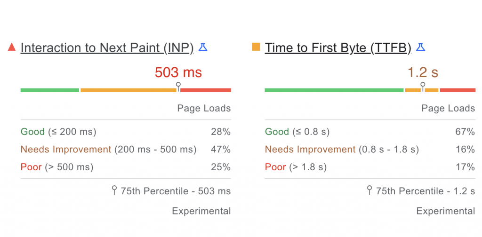Open the Interaction to Next Paint (INP) link
This screenshot has height=237, width=482.
point(107,48)
